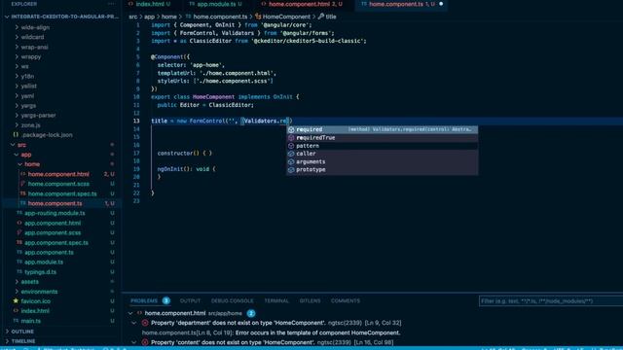The width and height of the screenshot is (623, 350).
Task: Click error icon for 'content' problem
Action: (x=145, y=342)
